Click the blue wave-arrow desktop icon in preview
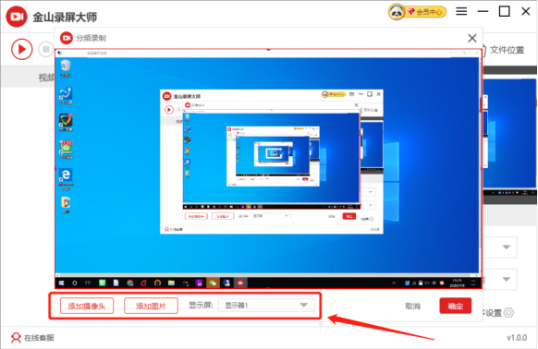The image size is (538, 349). click(x=66, y=95)
